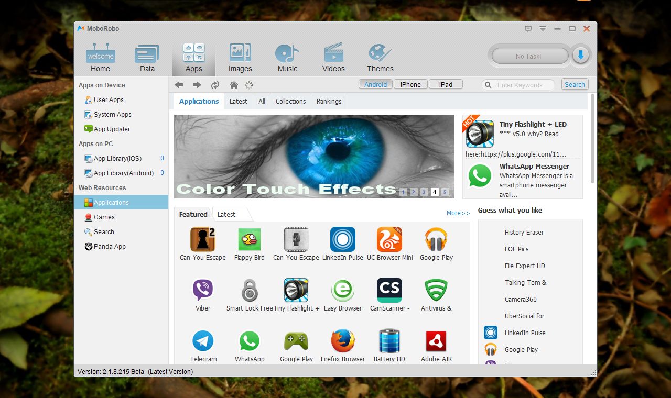This screenshot has width=671, height=398.
Task: Click the More>> link
Action: 458,213
